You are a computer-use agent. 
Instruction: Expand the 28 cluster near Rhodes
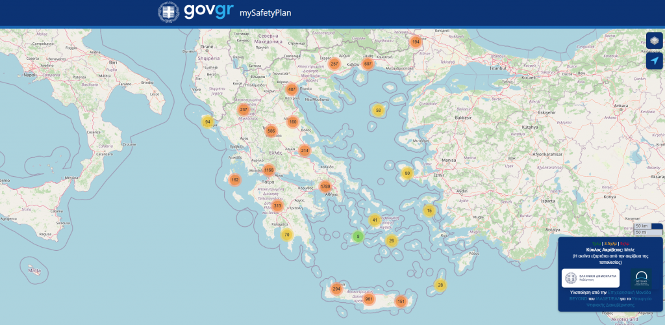pos(441,285)
